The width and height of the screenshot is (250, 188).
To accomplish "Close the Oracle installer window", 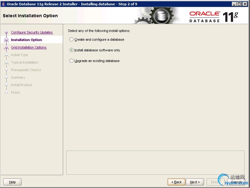I will (245, 4).
